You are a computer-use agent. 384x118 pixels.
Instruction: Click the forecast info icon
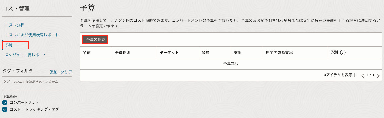[343, 53]
